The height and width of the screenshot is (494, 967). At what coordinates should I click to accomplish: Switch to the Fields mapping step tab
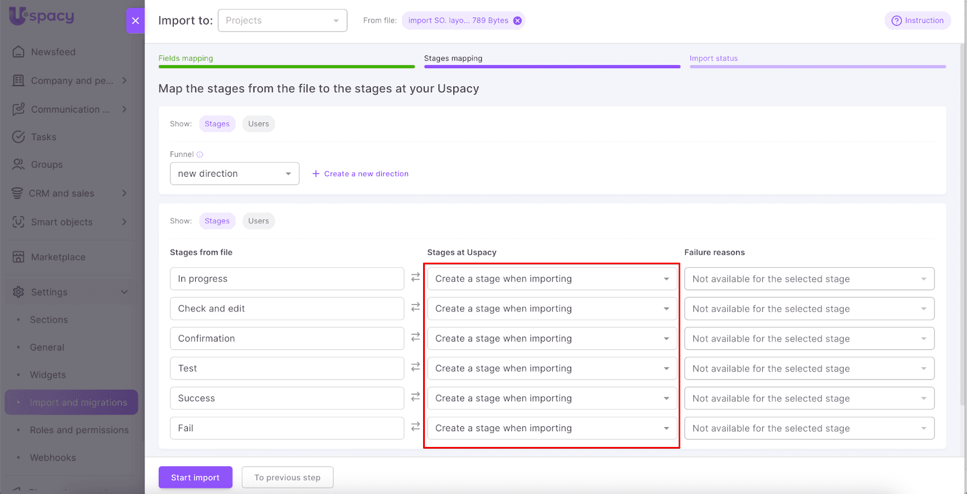click(186, 59)
